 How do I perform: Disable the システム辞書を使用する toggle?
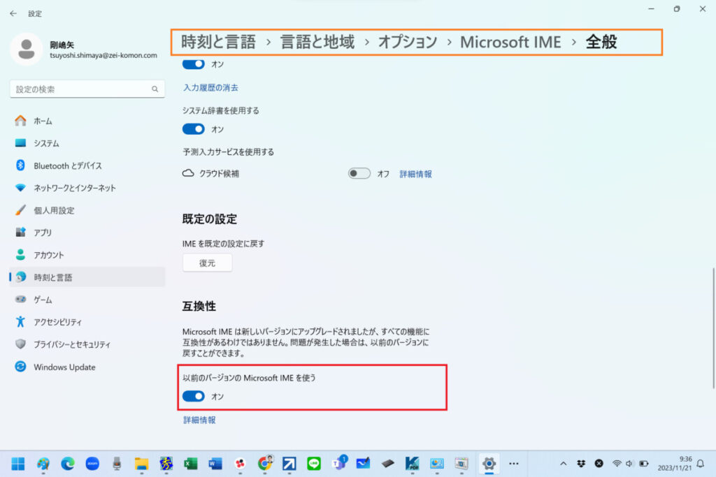[193, 129]
